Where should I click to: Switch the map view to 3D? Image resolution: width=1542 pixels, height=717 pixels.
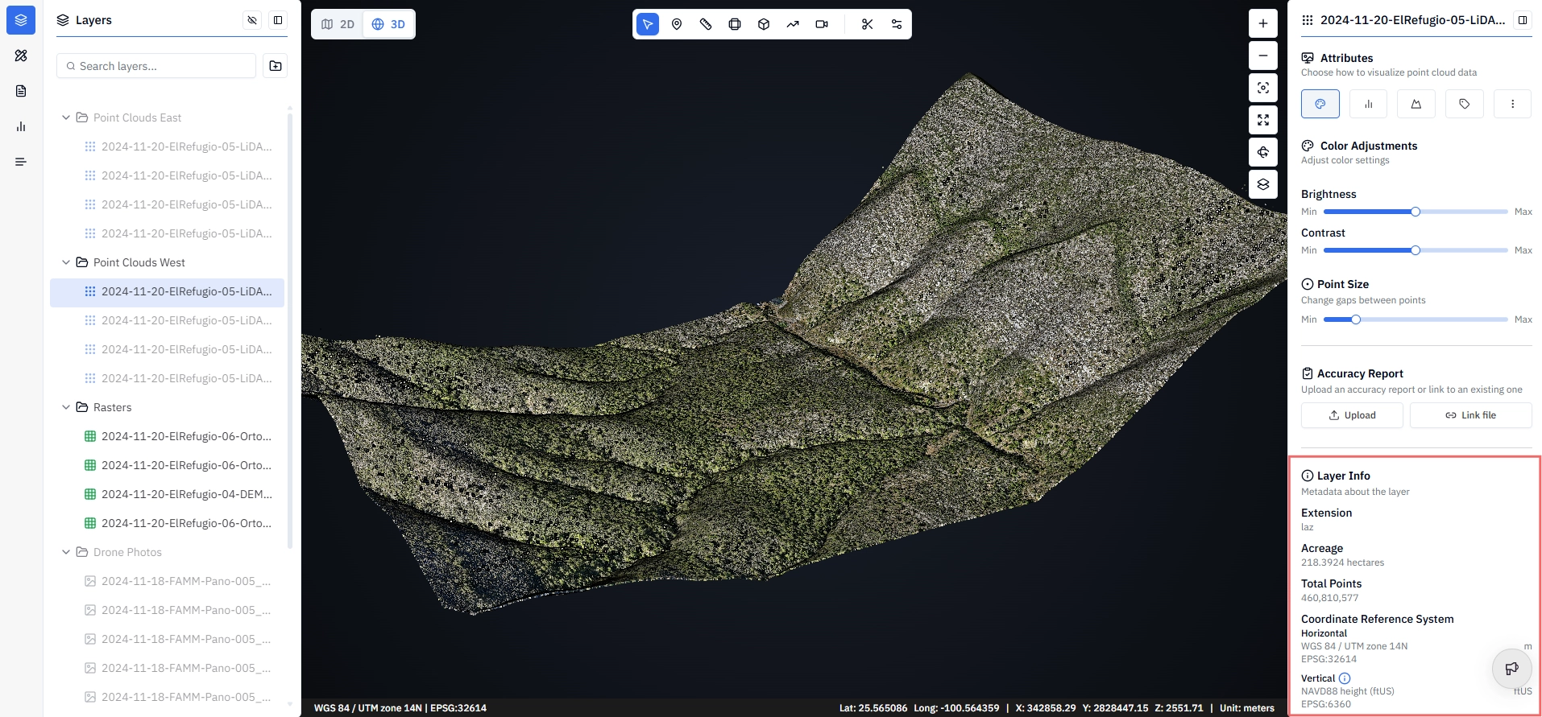pyautogui.click(x=388, y=24)
